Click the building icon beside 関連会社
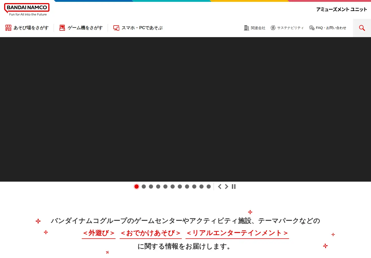The height and width of the screenshot is (258, 371). pos(247,28)
